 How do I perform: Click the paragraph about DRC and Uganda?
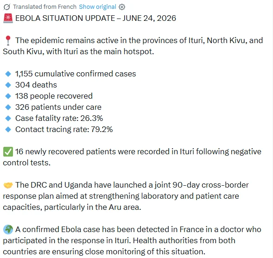pyautogui.click(x=126, y=196)
